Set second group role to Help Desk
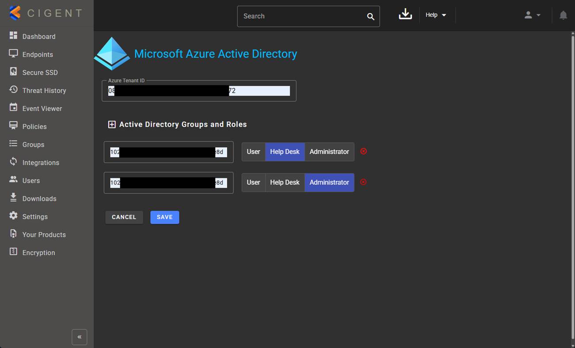The width and height of the screenshot is (575, 348). point(285,182)
